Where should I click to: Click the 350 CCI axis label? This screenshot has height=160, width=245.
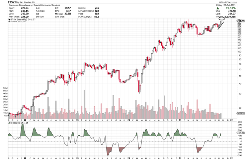tap(240, 122)
